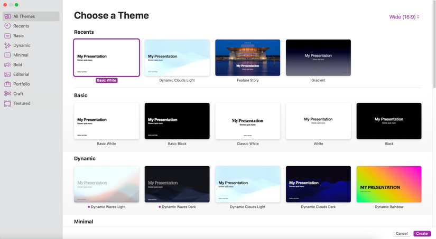Viewport: 436px width, 239px height.
Task: Click the All Themes sidebar icon
Action: [x=7, y=16]
